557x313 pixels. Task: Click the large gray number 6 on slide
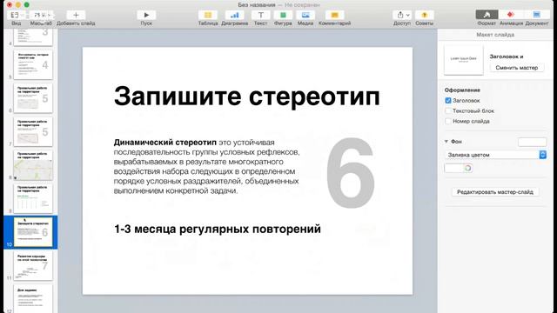point(350,172)
